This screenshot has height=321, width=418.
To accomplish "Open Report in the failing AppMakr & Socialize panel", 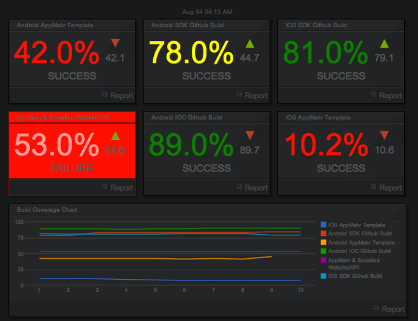I will point(118,188).
